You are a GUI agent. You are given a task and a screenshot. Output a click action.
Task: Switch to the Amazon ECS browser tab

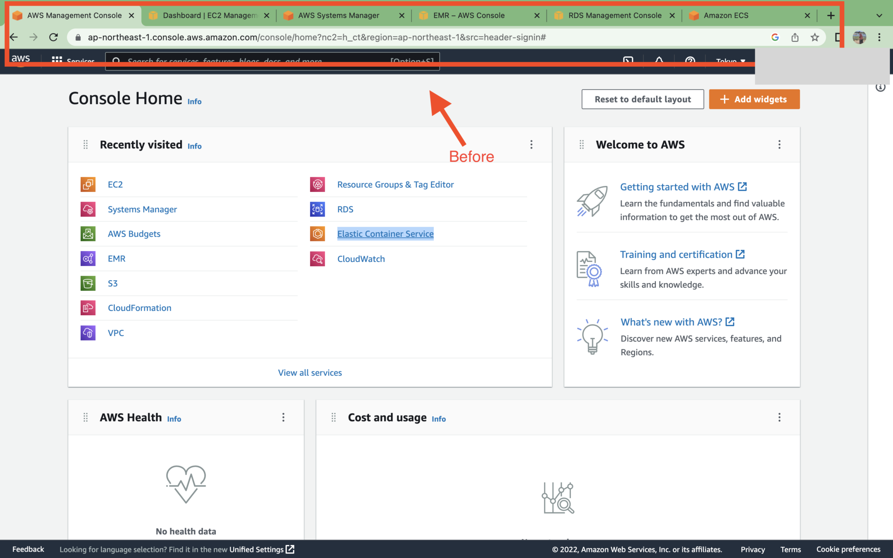tap(726, 15)
